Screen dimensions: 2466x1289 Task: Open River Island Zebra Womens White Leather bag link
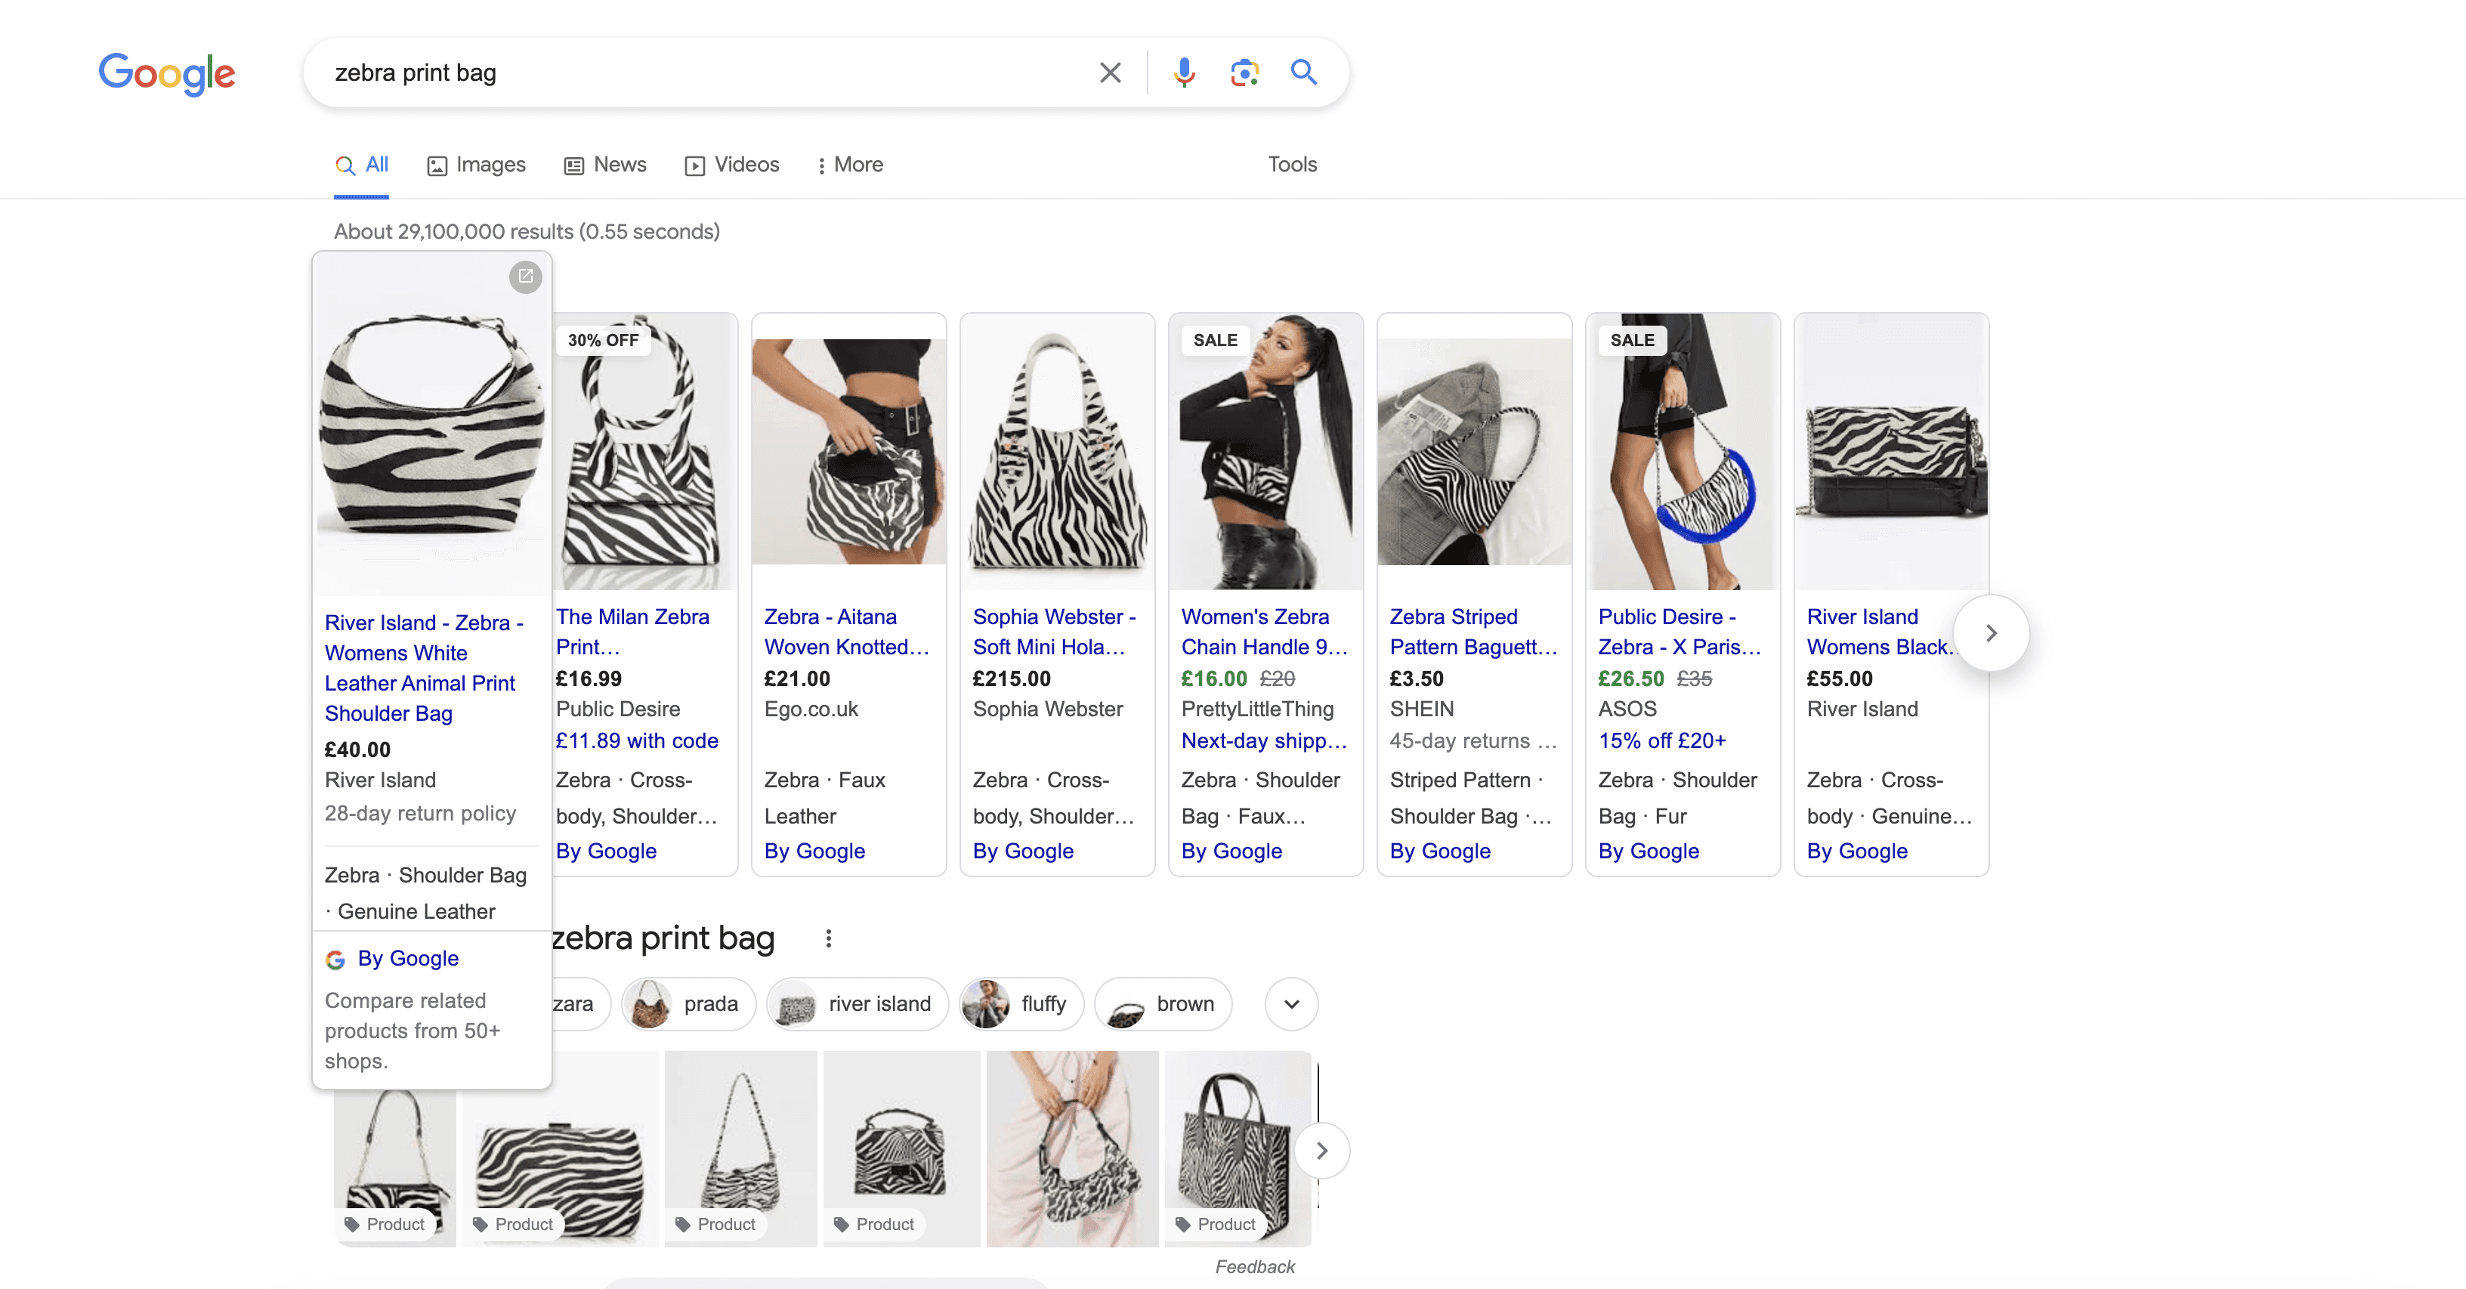pos(424,667)
